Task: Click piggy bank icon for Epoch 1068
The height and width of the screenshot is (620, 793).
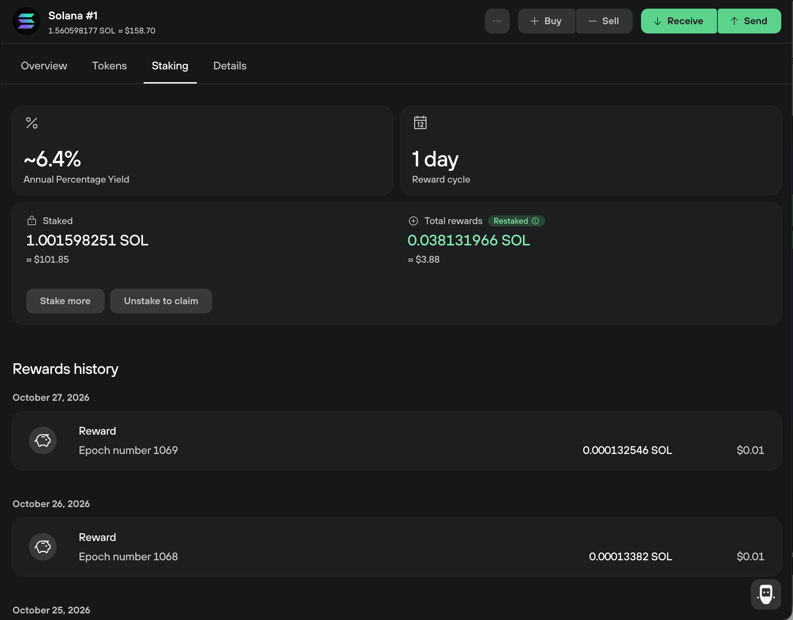Action: coord(43,547)
